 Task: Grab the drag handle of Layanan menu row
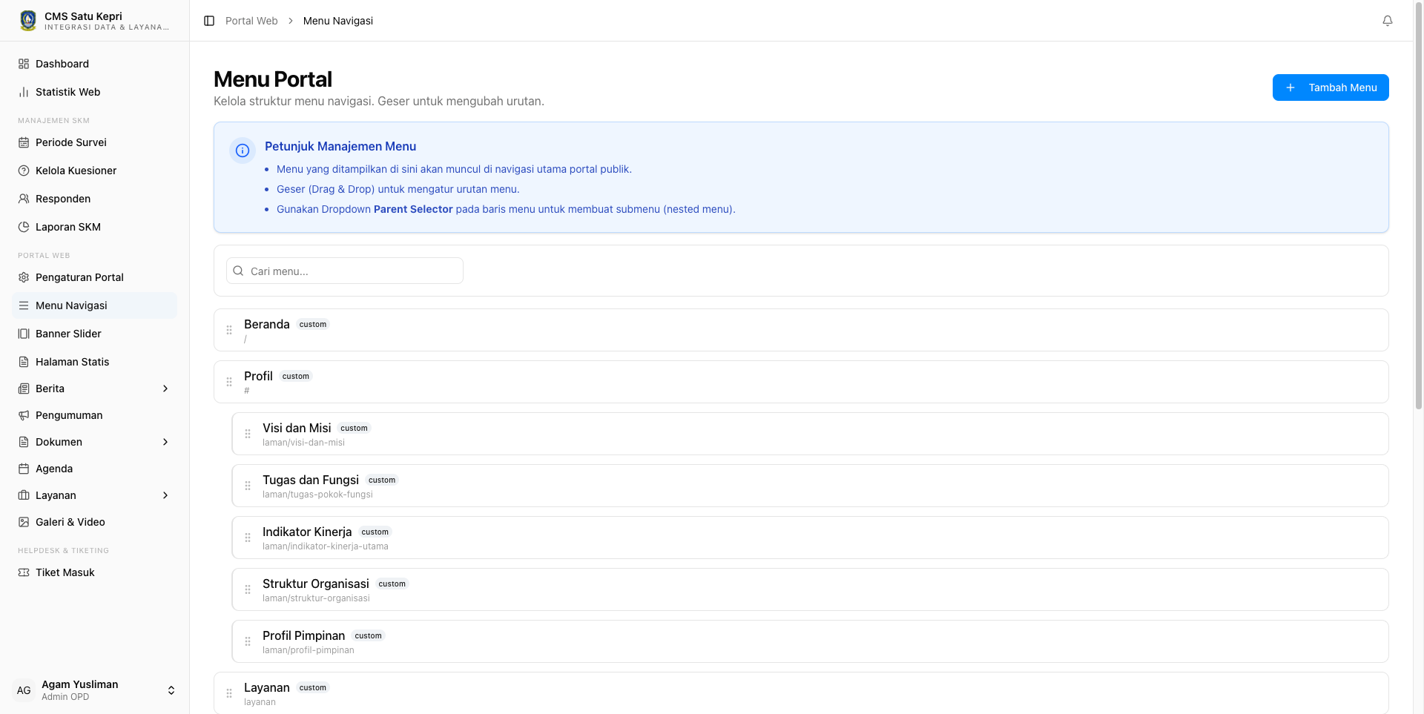click(229, 693)
